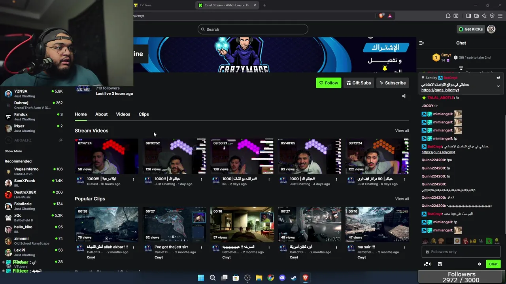Open Brave browser taskbar icon

coord(305,278)
